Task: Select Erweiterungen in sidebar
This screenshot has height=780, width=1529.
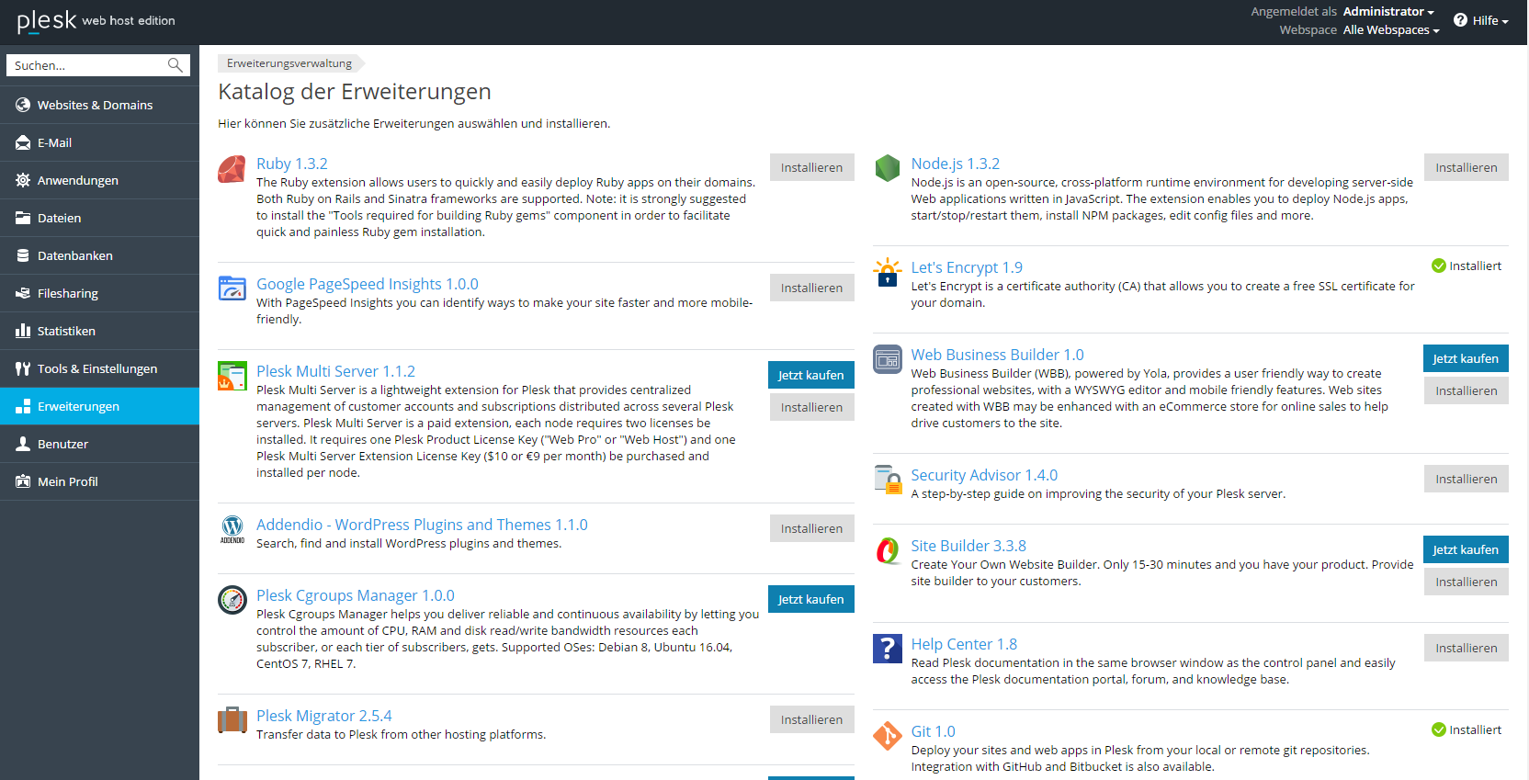Action: tap(99, 406)
